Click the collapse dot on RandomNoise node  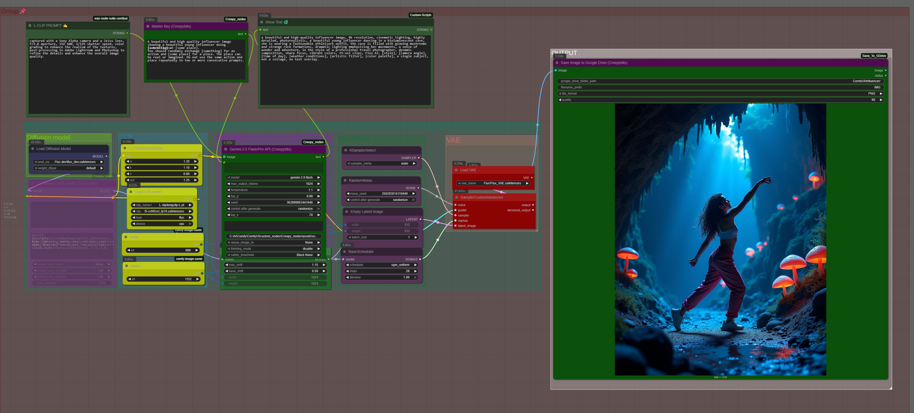point(345,180)
